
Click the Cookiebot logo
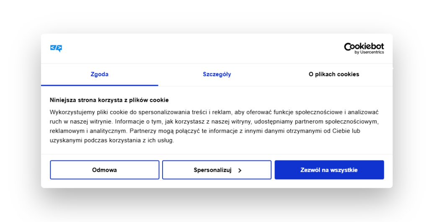tap(364, 46)
